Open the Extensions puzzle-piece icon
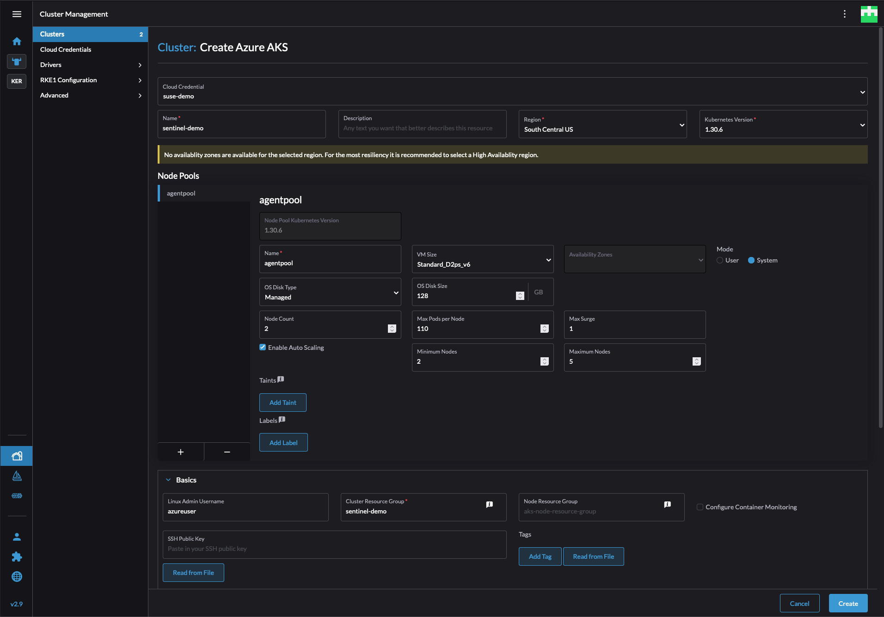884x617 pixels. point(17,557)
